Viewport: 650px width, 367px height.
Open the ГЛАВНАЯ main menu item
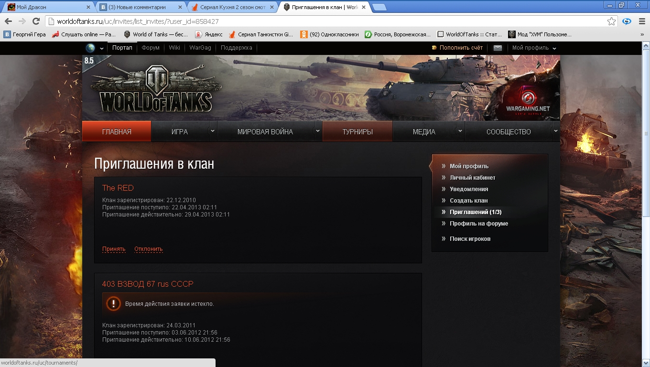click(117, 131)
